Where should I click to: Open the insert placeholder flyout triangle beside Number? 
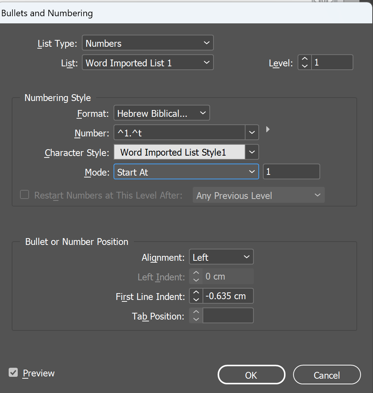(x=268, y=129)
